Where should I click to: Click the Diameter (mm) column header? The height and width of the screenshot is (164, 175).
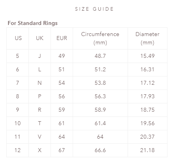click(x=147, y=38)
